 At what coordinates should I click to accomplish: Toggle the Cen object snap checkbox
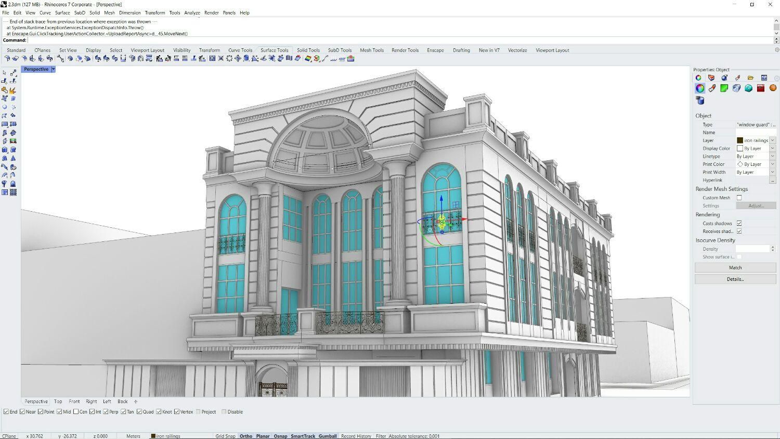click(76, 411)
